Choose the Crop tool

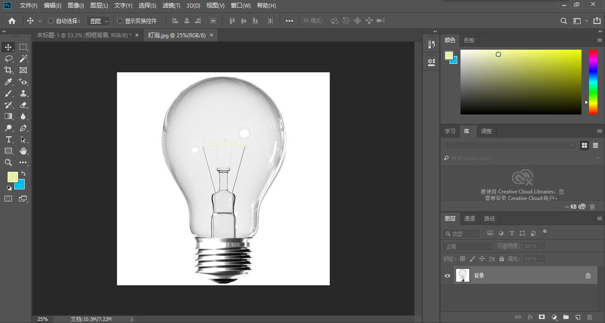pyautogui.click(x=8, y=70)
